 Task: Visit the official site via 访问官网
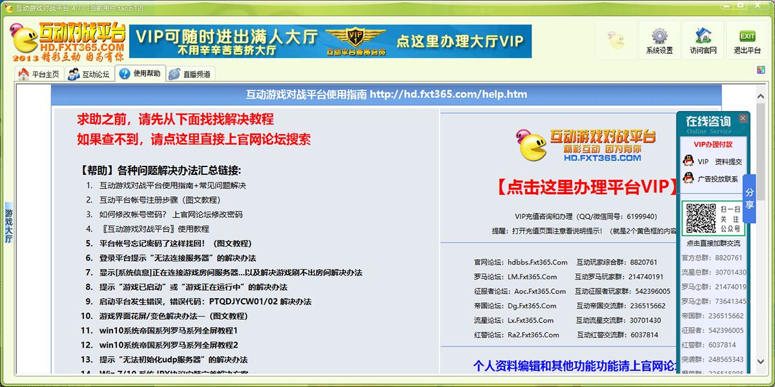(x=703, y=41)
